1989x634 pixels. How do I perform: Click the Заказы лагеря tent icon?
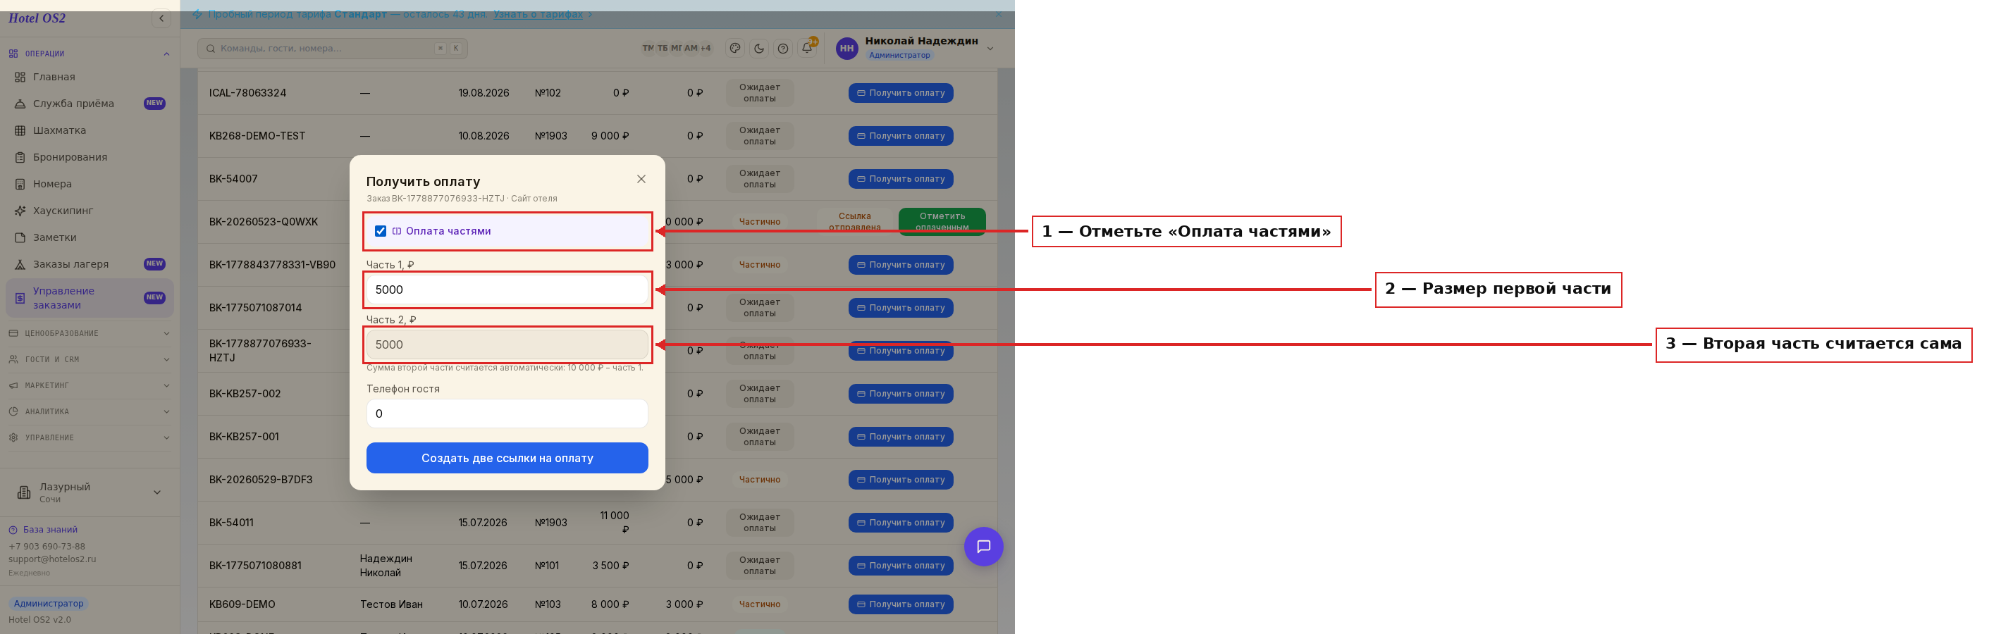[x=20, y=263]
